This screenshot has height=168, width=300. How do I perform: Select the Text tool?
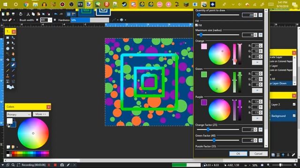point(7,81)
